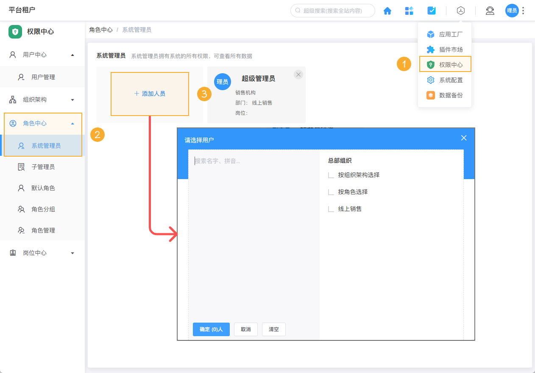535x373 pixels.
Task: Click the contacts icon near the avatar
Action: coord(490,11)
